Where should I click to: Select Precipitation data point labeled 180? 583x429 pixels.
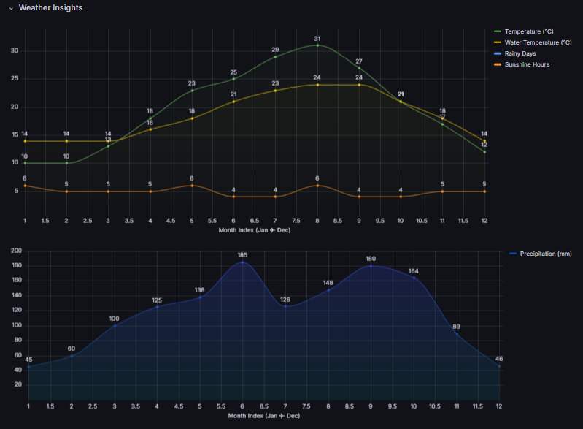click(x=371, y=265)
